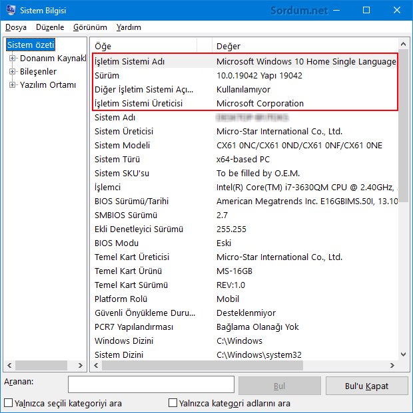Click the details pane scroll down arrow

click(x=403, y=354)
